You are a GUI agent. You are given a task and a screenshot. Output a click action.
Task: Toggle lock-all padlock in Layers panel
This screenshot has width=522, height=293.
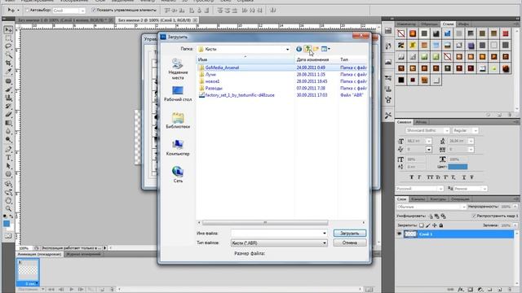pyautogui.click(x=441, y=225)
